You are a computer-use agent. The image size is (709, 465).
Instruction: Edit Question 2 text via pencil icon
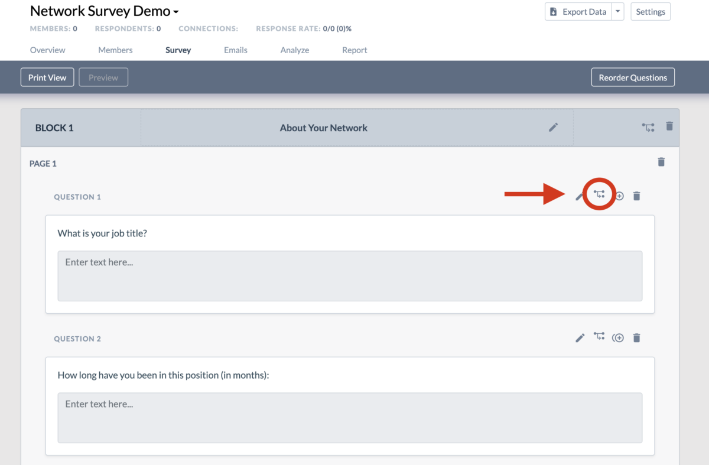coord(580,337)
